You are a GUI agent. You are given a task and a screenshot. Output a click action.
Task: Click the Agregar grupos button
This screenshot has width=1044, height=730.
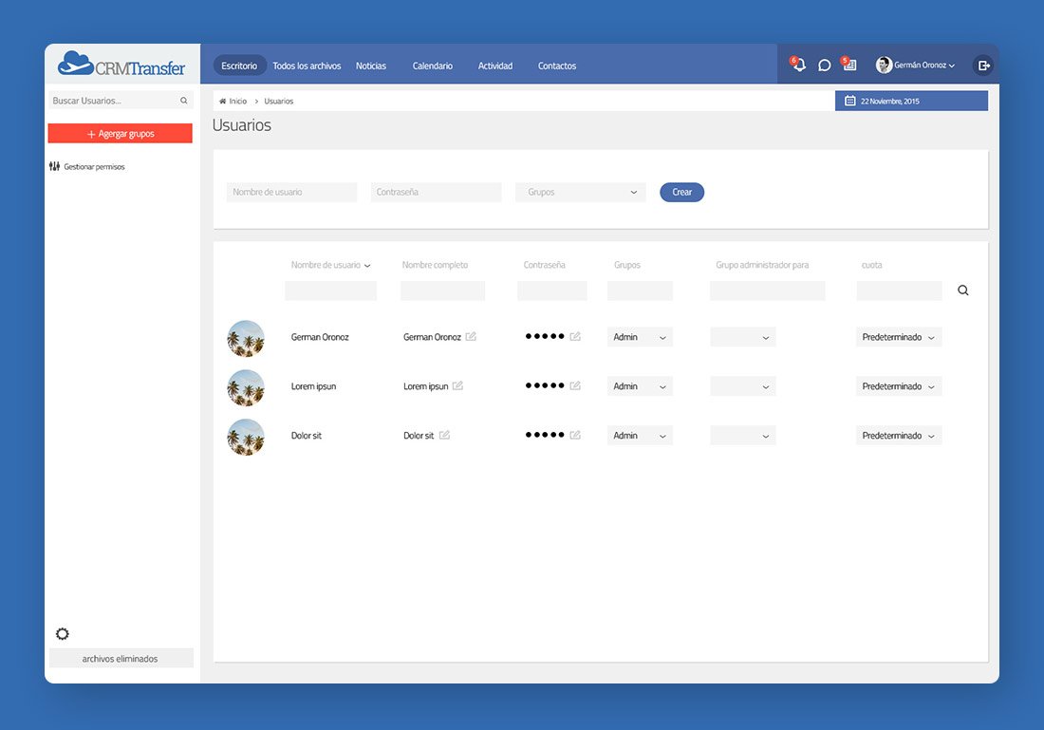120,133
